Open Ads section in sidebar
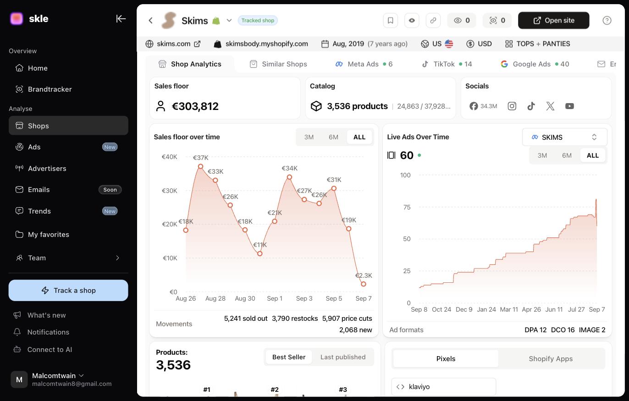Image resolution: width=629 pixels, height=401 pixels. pyautogui.click(x=68, y=147)
